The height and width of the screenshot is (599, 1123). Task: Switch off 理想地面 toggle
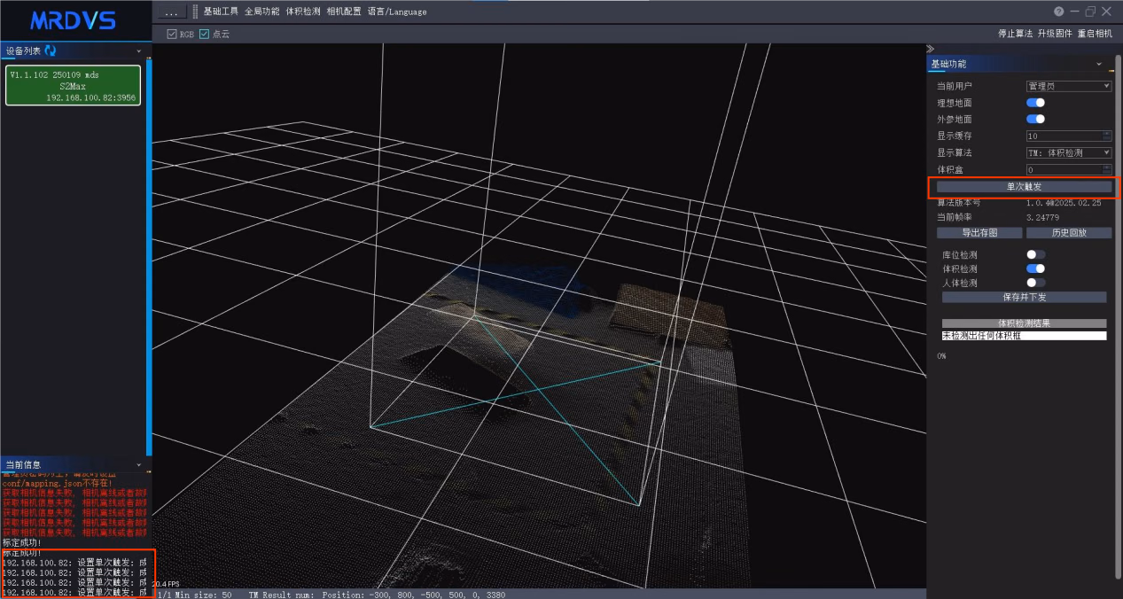tap(1035, 103)
